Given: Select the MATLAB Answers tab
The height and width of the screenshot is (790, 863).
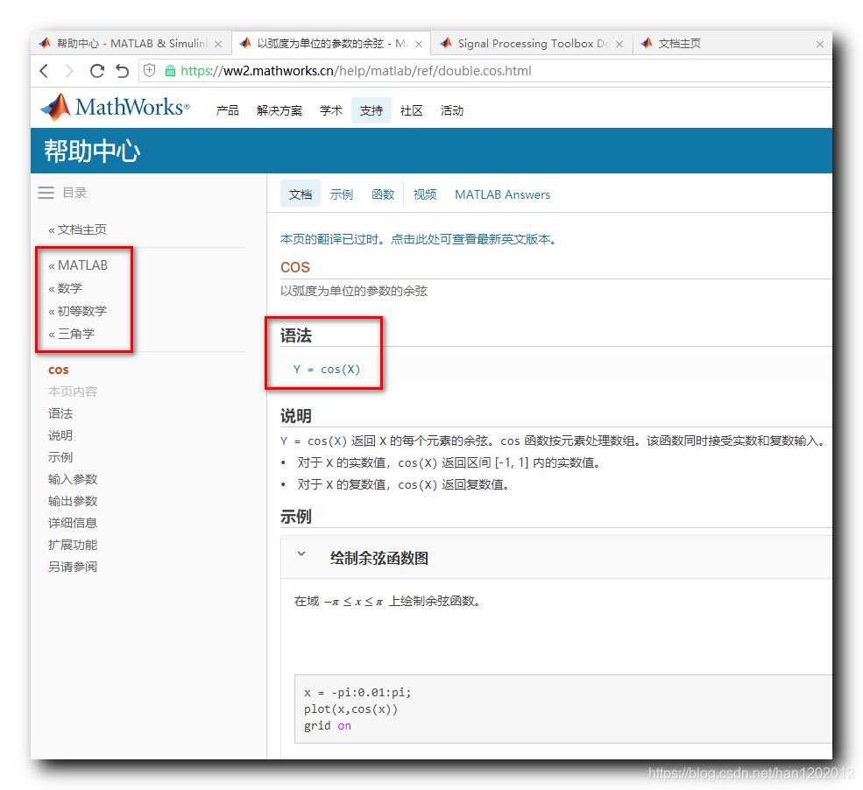Looking at the screenshot, I should (502, 194).
